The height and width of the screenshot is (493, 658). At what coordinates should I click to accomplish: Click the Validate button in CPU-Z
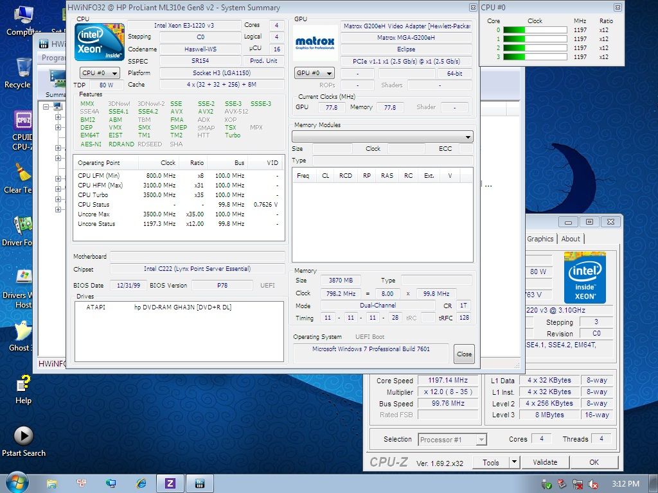tap(545, 462)
